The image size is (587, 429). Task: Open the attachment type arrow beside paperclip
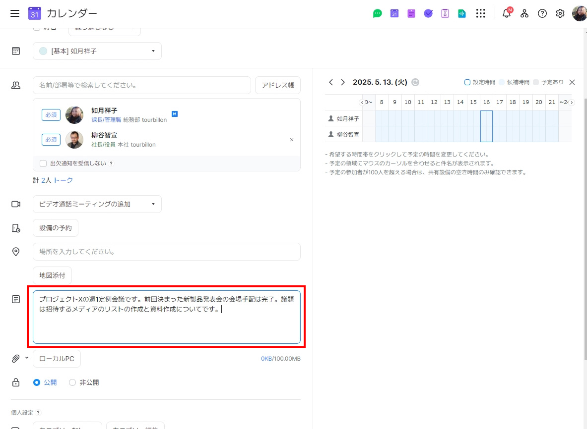pyautogui.click(x=27, y=358)
